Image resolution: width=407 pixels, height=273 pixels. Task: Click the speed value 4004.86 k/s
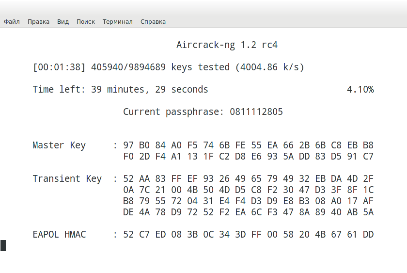[x=269, y=67]
